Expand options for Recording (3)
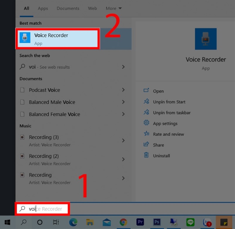Screen dimensions: 235x229 click(123, 141)
